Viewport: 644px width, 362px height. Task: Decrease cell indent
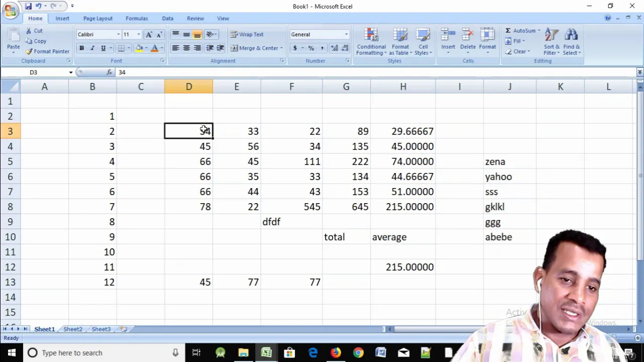[210, 48]
